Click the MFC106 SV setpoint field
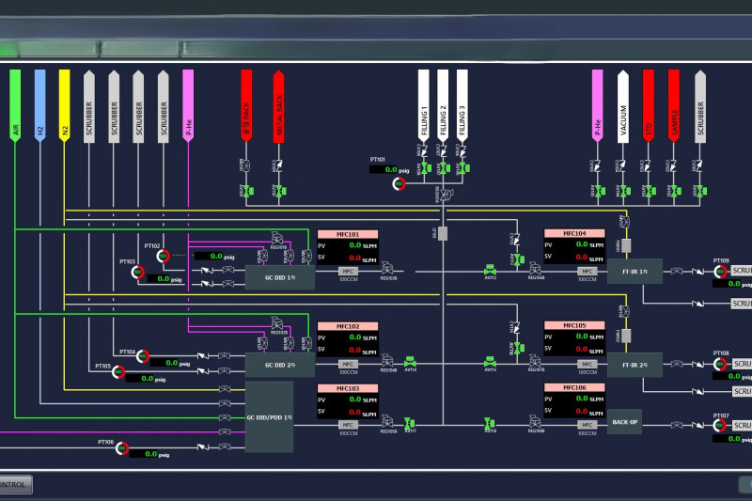 point(582,410)
